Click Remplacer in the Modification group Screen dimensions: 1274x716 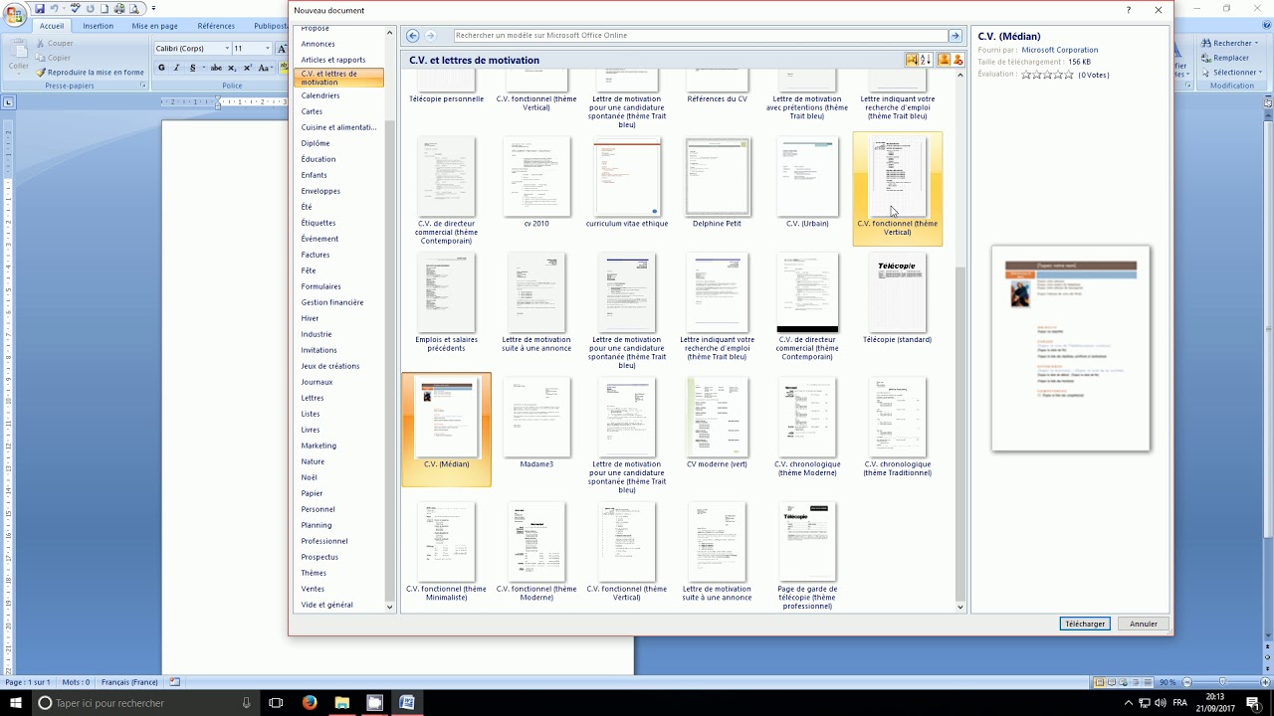tap(1225, 58)
